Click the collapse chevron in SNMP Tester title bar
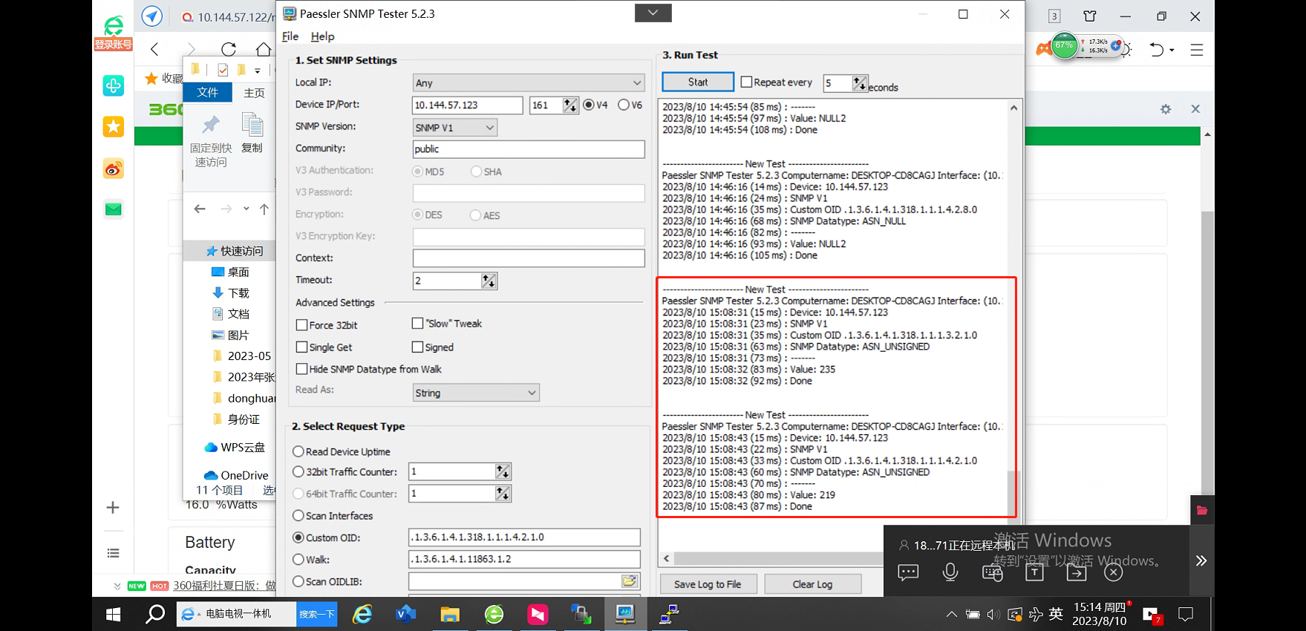The height and width of the screenshot is (631, 1306). [x=653, y=13]
